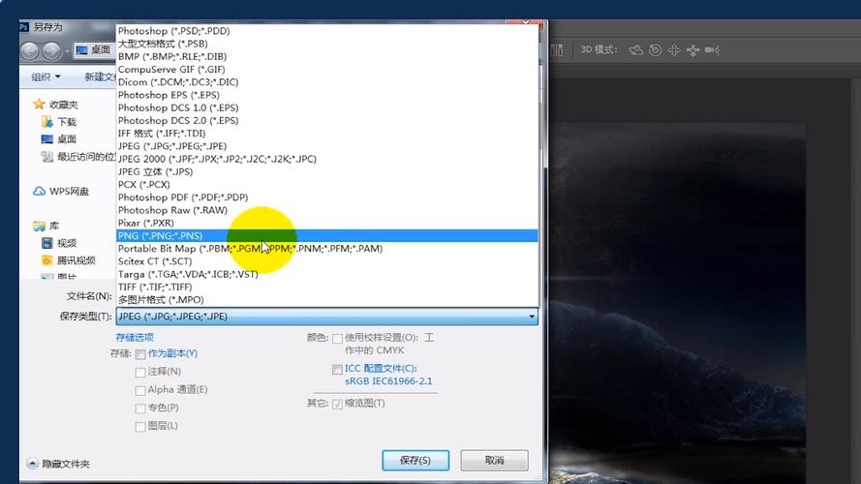Open 桌面 in sidebar favorites
Image resolution: width=861 pixels, height=484 pixels.
click(x=59, y=139)
